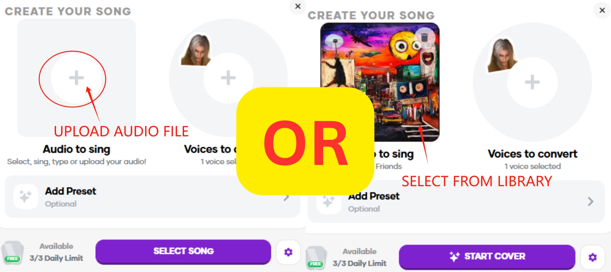Click plus icon in left voice circle
The image size is (611, 272).
228,78
